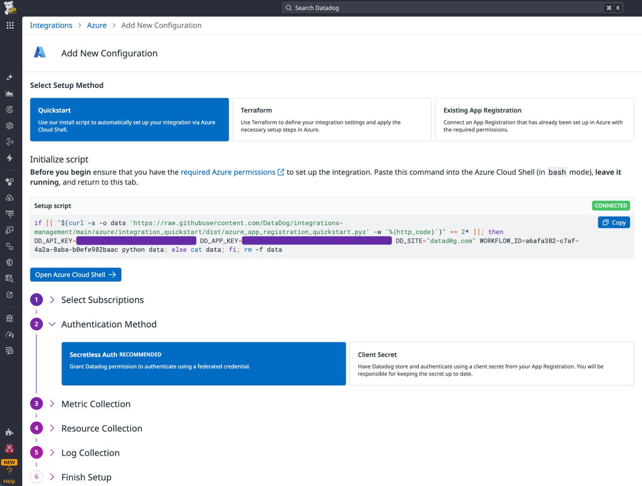Viewport: 642px width, 486px height.
Task: Click the Azure logo beside page title
Action: pos(40,53)
